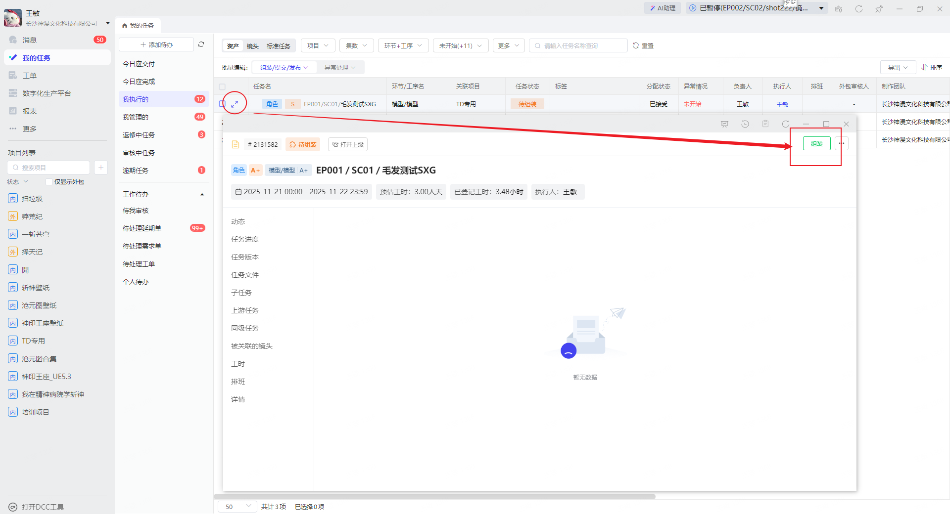The width and height of the screenshot is (950, 514).
Task: Click the three-dots more button beside 组装
Action: pos(842,144)
